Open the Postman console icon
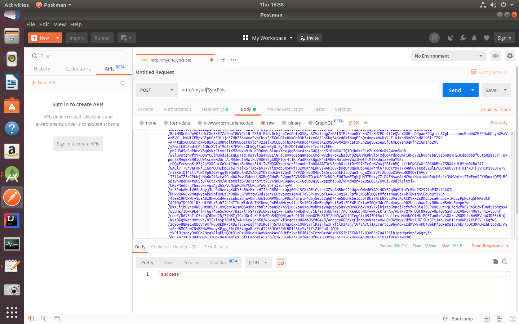519x324 pixels. (57, 319)
